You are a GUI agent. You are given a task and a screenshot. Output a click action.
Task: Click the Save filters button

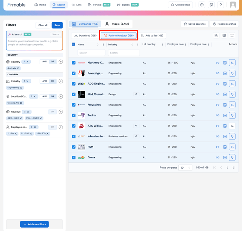pos(57,25)
